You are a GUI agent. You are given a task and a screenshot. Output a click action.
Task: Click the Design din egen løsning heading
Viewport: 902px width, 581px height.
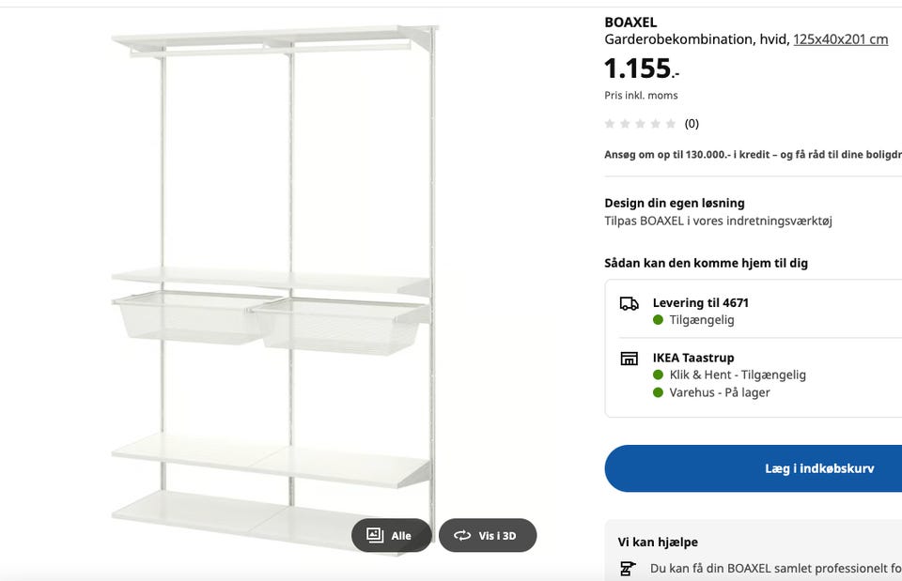(674, 203)
